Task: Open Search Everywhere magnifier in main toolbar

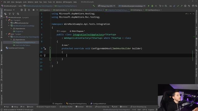Action: point(196,6)
